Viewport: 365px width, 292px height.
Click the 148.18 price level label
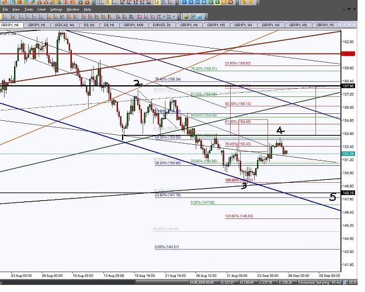click(x=349, y=193)
